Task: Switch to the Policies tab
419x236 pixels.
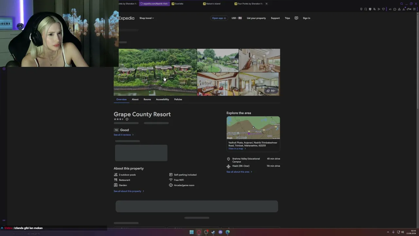Action: tap(178, 99)
